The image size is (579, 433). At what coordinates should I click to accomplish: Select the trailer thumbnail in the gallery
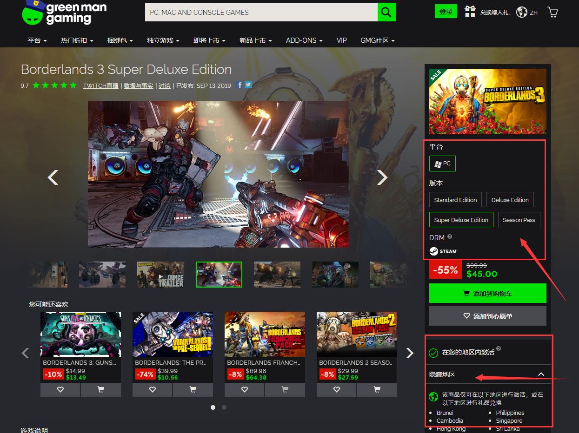point(160,274)
